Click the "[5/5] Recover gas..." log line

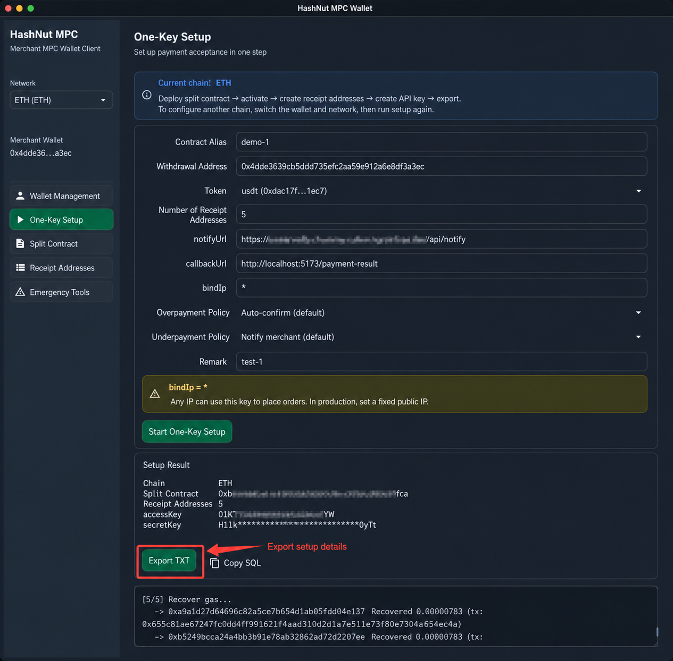pyautogui.click(x=187, y=599)
